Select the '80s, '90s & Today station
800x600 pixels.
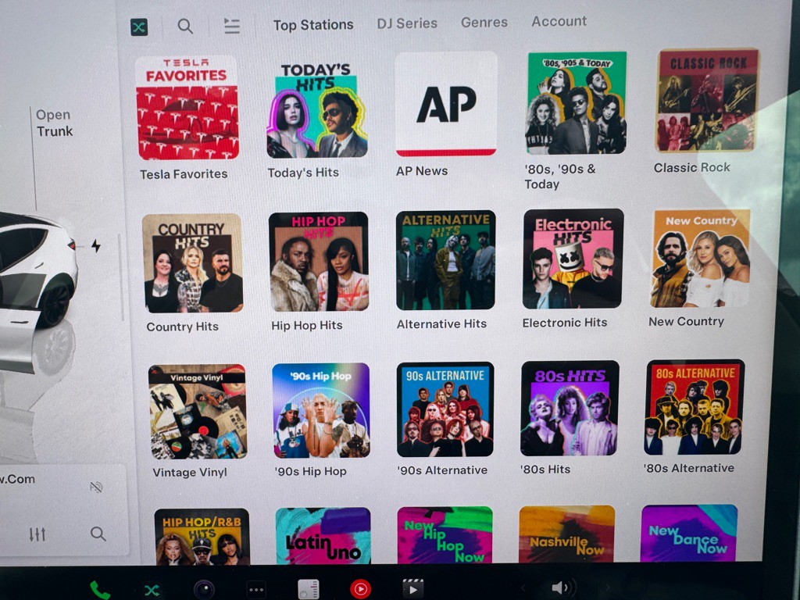576,102
